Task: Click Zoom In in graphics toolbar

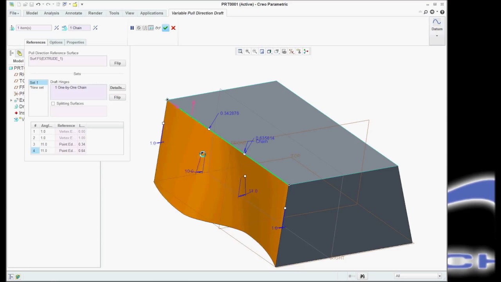Action: [247, 51]
